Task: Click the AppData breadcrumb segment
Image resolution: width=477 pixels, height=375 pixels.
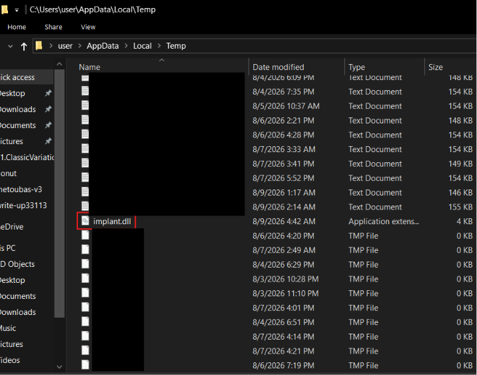Action: click(x=103, y=46)
